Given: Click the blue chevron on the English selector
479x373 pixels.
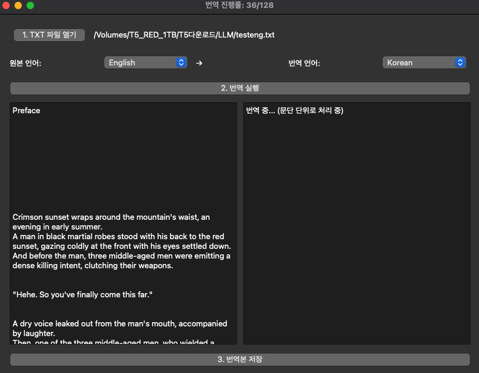Looking at the screenshot, I should coord(181,62).
